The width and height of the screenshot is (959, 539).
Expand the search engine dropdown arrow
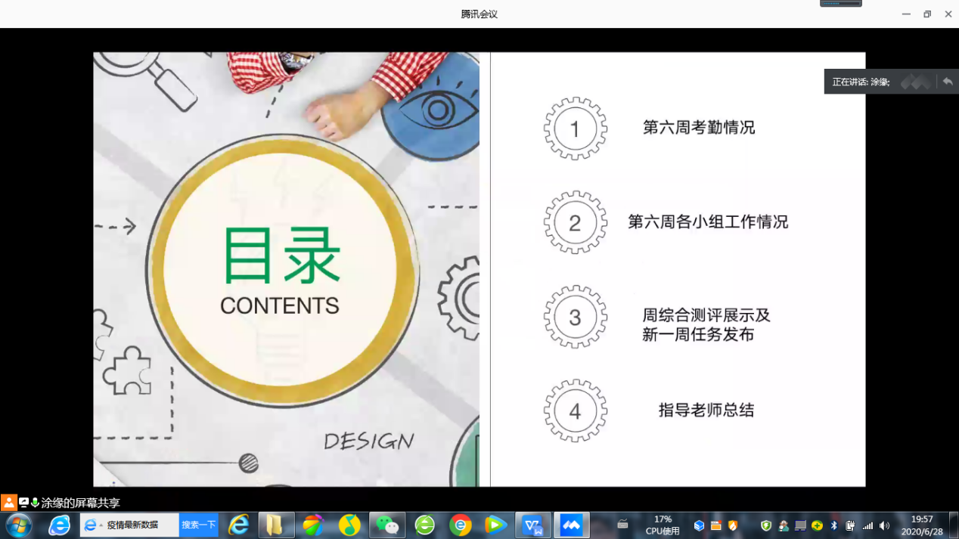[101, 525]
